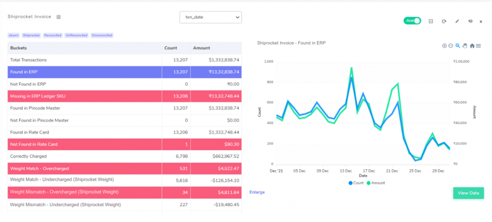Click the pencil edit icon

(x=457, y=21)
